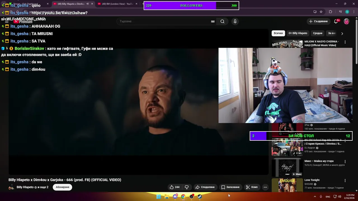Screen dimensions: 358x201
Task: Click the Клип scissors button
Action: [x=252, y=187]
